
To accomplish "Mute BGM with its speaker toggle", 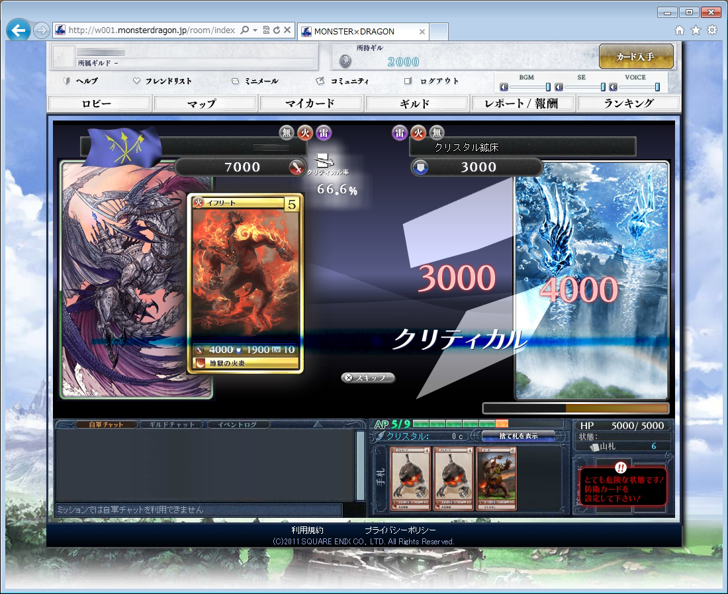I will click(x=504, y=87).
